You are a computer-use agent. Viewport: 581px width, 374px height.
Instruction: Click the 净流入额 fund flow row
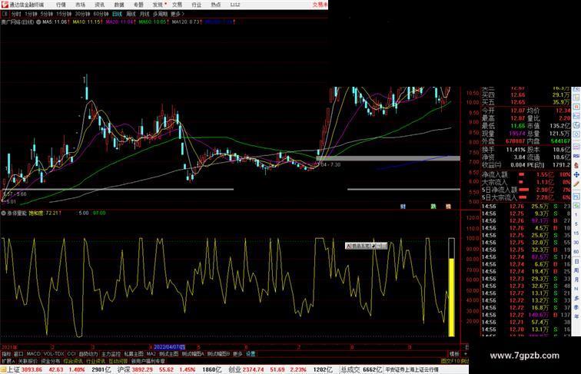(526, 174)
